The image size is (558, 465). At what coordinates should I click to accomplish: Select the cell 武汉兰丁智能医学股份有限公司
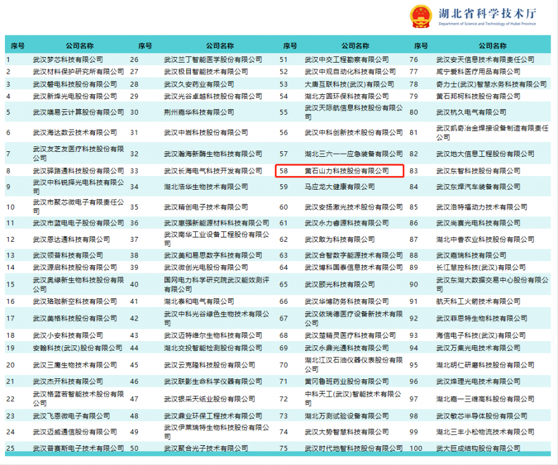pos(213,60)
